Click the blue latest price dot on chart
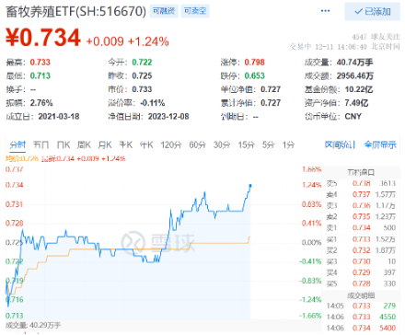The height and width of the screenshot is (335, 405). [x=250, y=186]
